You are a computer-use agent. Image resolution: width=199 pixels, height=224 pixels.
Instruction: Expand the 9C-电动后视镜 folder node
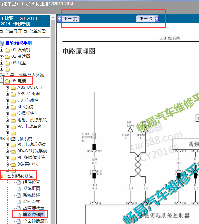pyautogui.click(x=7, y=145)
